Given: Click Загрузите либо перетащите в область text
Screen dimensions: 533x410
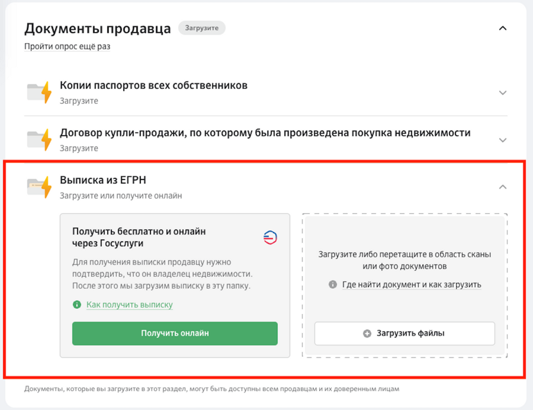Looking at the screenshot, I should pyautogui.click(x=404, y=260).
